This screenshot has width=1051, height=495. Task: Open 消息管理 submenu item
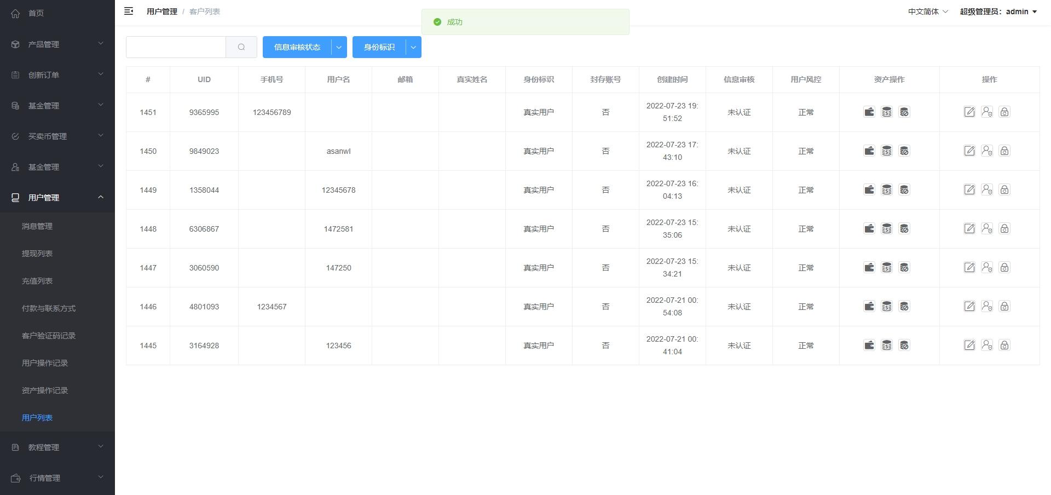pos(57,226)
